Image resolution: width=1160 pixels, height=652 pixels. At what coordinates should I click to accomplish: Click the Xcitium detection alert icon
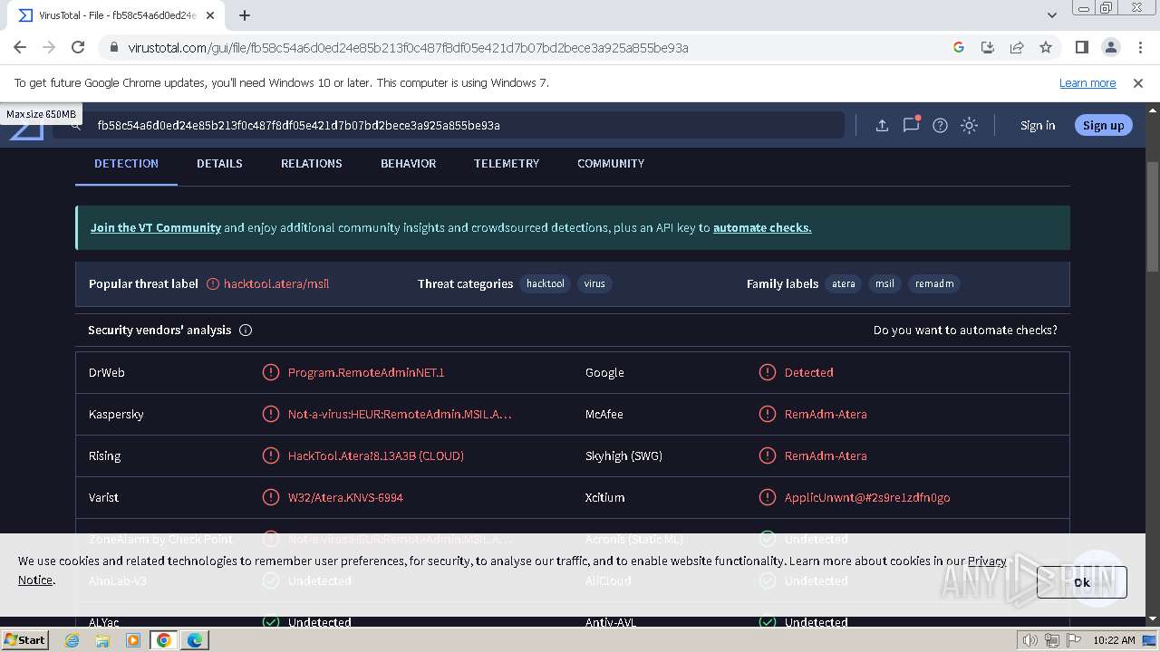pyautogui.click(x=768, y=498)
